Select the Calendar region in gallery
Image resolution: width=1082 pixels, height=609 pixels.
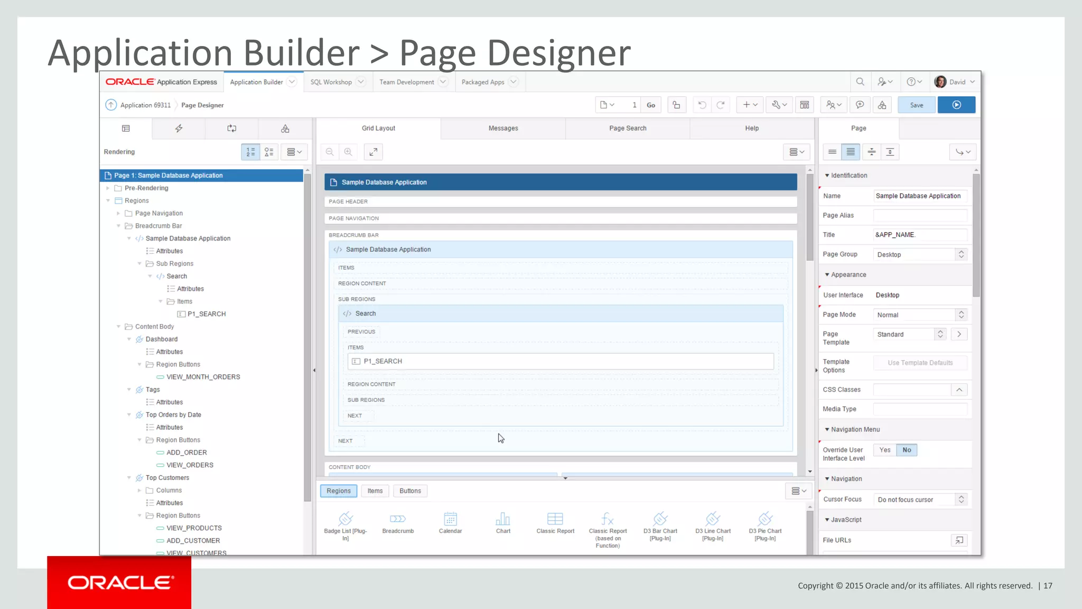(x=450, y=523)
